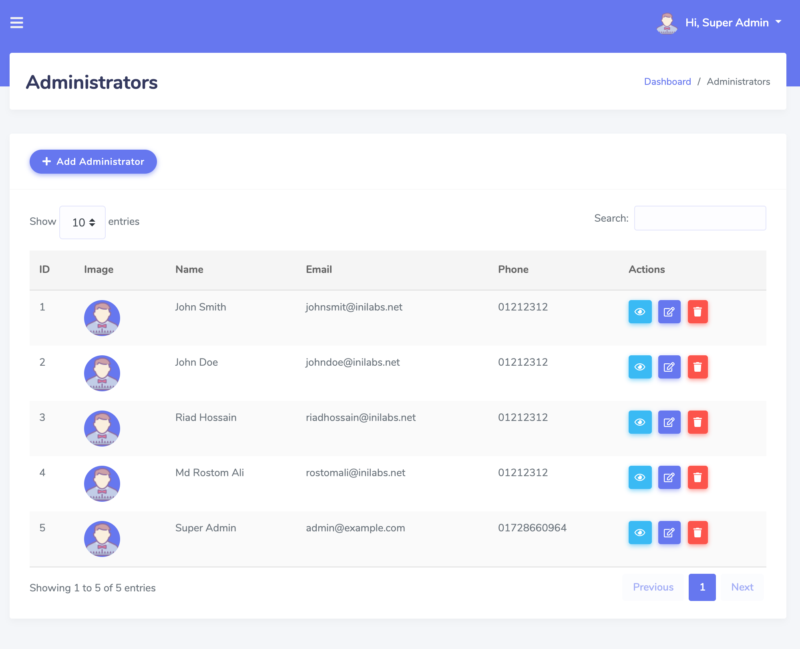Click the johnsmit@inilabs.net email cell
This screenshot has width=800, height=649.
point(354,307)
